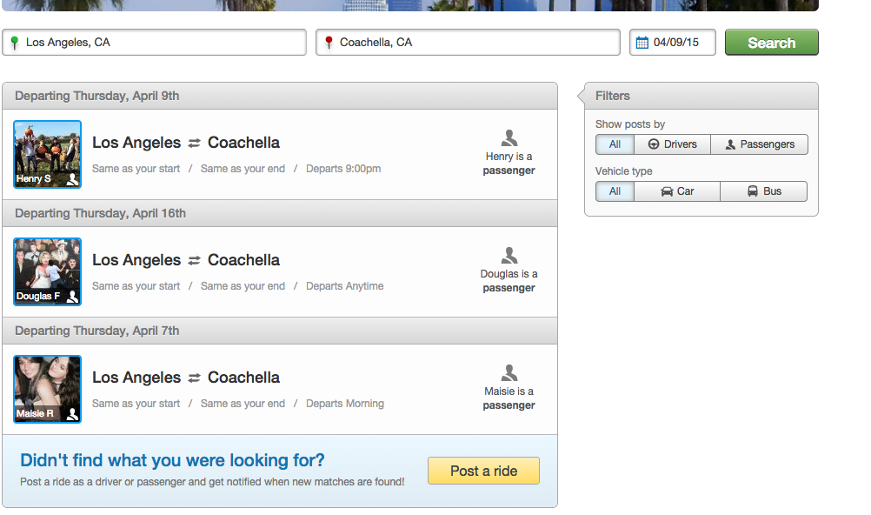Filter posts by Drivers only
The image size is (871, 515).
(672, 144)
